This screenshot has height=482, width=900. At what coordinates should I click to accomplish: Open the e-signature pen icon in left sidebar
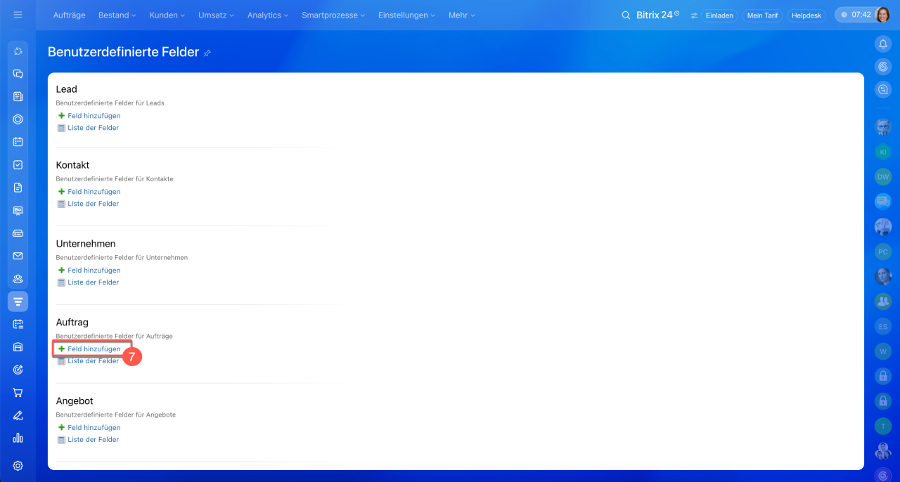pos(18,415)
